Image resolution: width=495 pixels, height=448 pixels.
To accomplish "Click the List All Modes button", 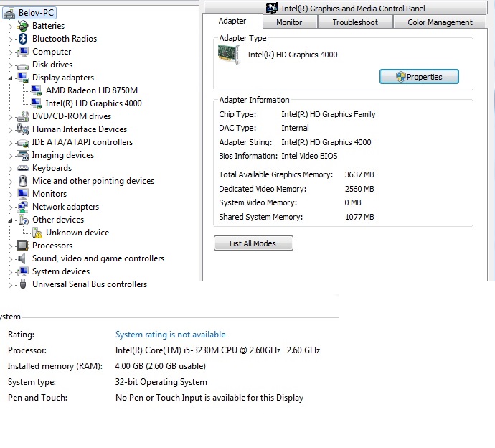I will click(x=253, y=243).
